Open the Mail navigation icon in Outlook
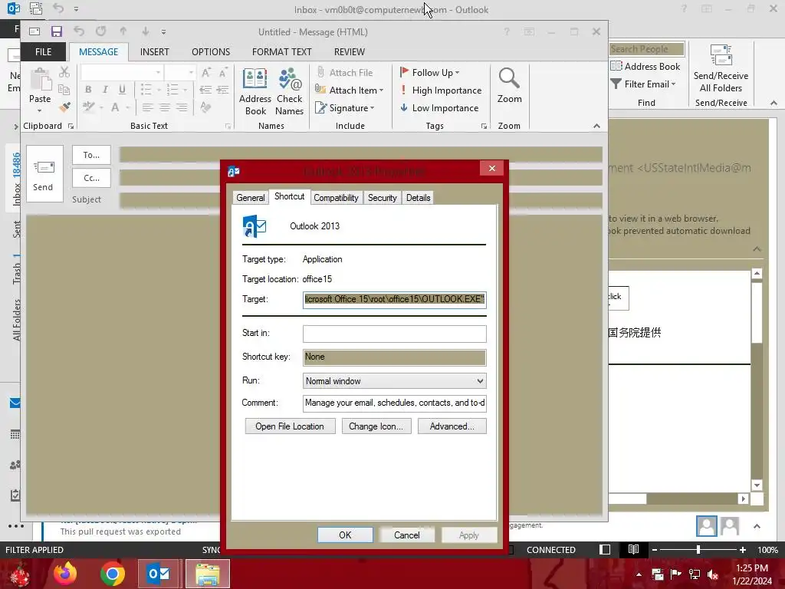This screenshot has height=589, width=785. [15, 403]
